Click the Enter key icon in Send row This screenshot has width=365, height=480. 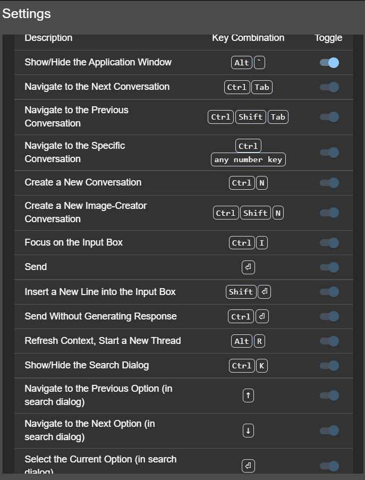click(x=248, y=267)
